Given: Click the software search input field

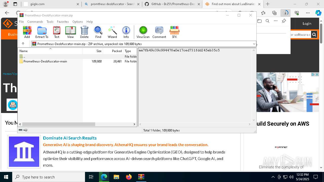Looking at the screenshot, I should pyautogui.click(x=300, y=35).
